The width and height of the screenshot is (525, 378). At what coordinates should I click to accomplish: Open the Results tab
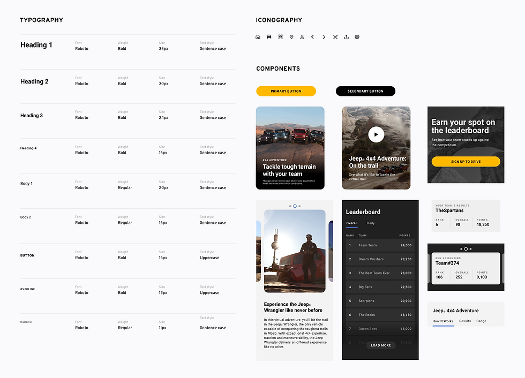pyautogui.click(x=465, y=321)
